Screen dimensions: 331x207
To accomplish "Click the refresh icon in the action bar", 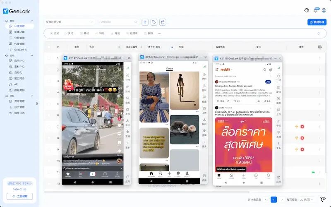I will point(319,34).
